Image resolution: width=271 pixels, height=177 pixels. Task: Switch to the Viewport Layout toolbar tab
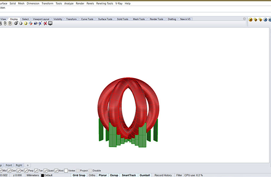(41, 19)
